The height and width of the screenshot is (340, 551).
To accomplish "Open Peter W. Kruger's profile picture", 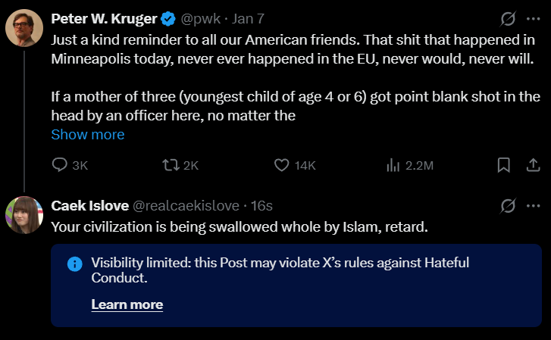I will [24, 29].
